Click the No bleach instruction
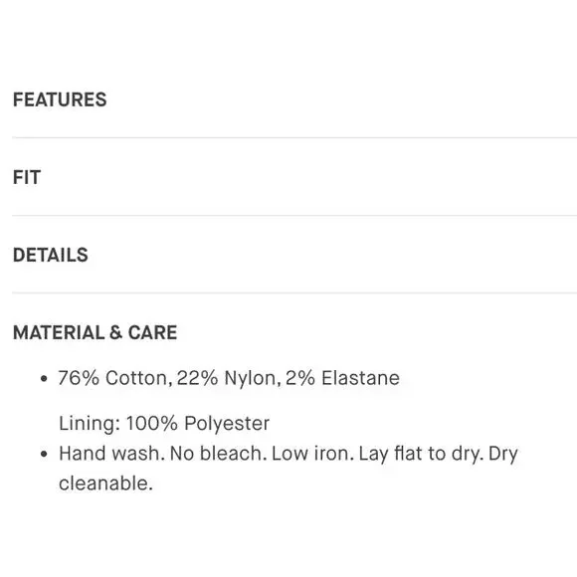577x577 pixels. (218, 454)
